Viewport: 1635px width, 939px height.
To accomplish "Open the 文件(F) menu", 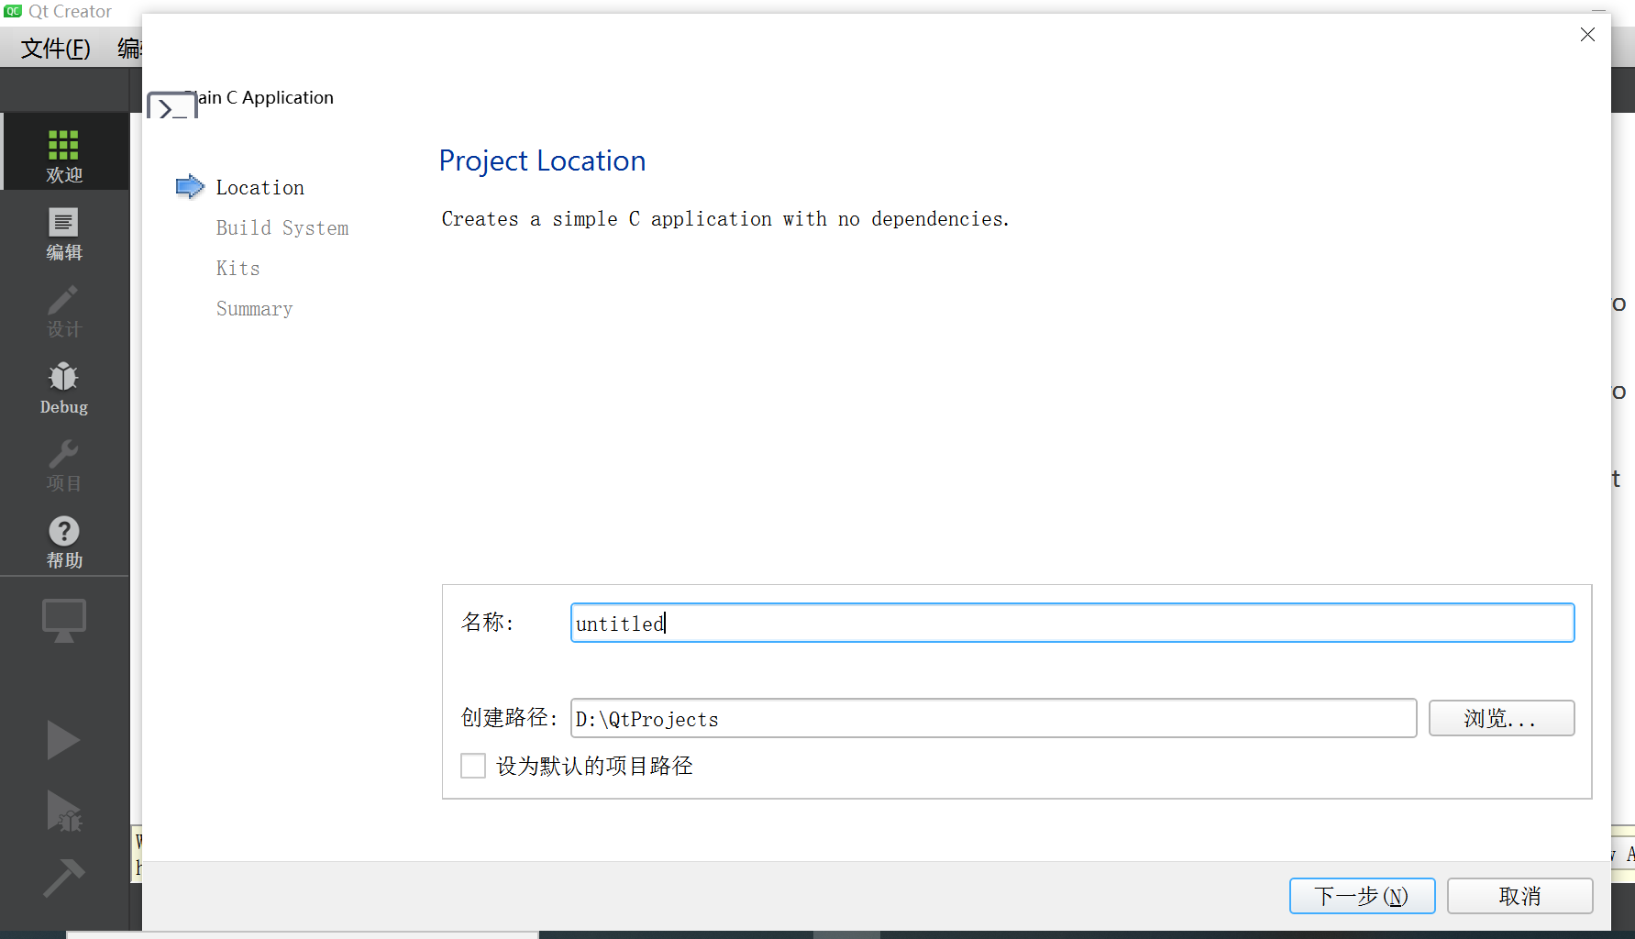I will point(53,47).
